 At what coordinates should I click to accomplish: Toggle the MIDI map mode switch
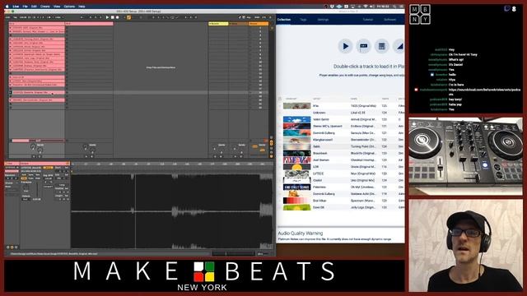click(x=257, y=17)
